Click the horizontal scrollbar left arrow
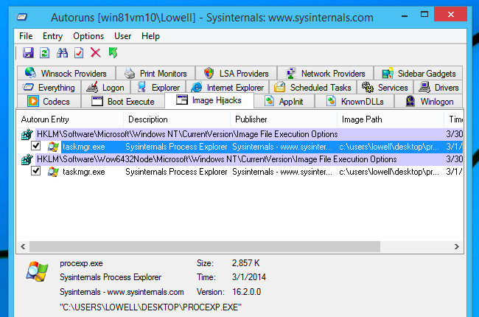479x317 pixels. pos(23,246)
